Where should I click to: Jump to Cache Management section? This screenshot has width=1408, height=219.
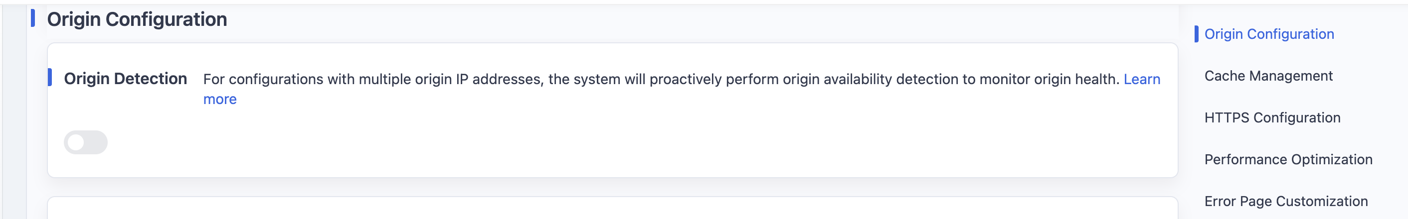click(1268, 76)
